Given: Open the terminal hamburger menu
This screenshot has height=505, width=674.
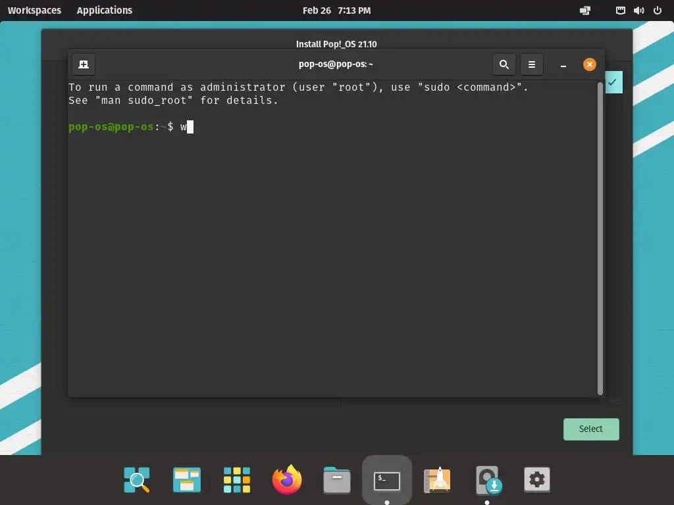Looking at the screenshot, I should (x=532, y=64).
